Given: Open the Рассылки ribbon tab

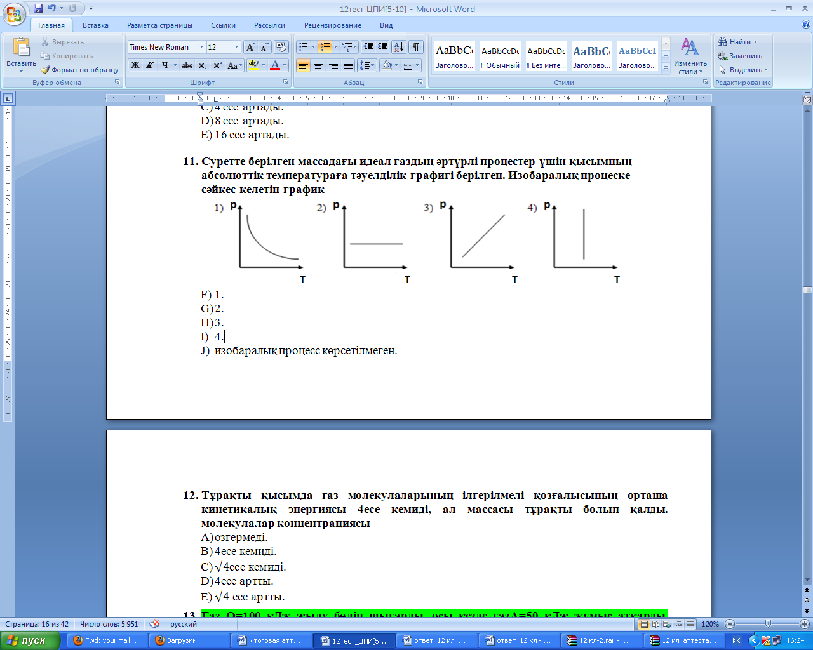Looking at the screenshot, I should click(x=269, y=25).
